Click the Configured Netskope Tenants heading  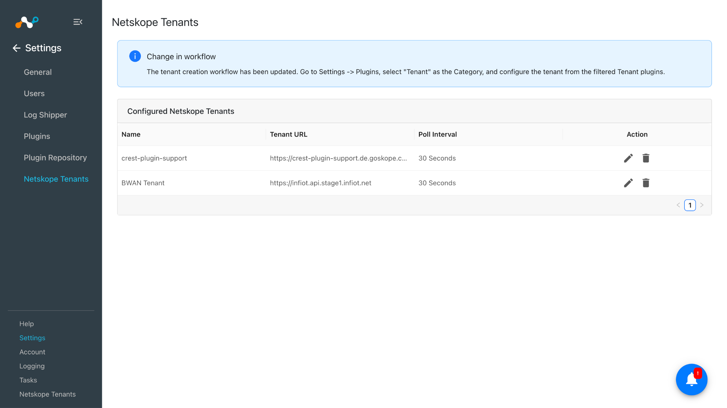click(181, 111)
